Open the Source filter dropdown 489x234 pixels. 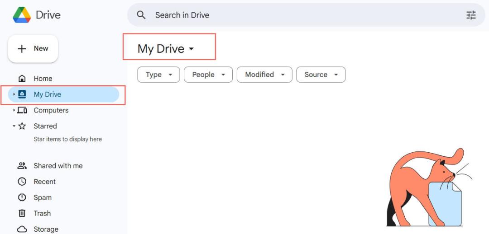click(321, 75)
